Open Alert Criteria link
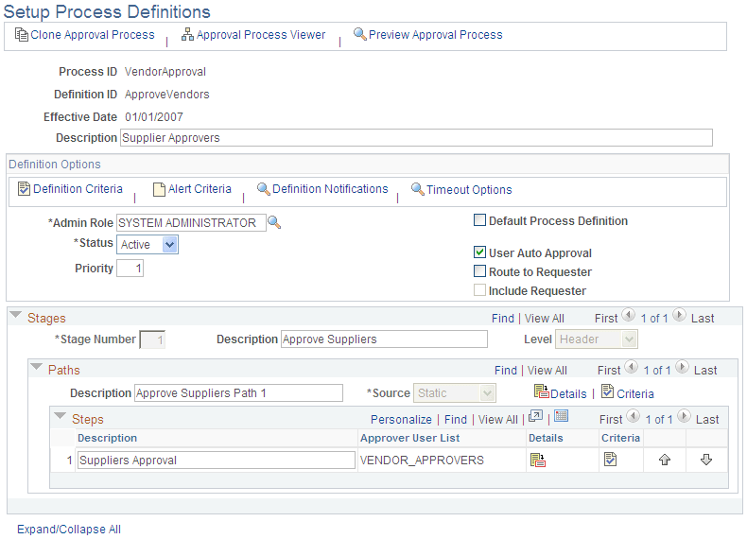Screen dimensions: 747x539 200,189
